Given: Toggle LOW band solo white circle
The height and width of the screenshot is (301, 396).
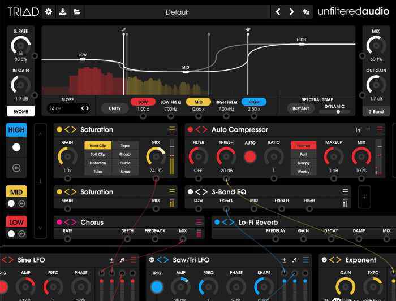Looking at the screenshot, I should click(x=11, y=234).
